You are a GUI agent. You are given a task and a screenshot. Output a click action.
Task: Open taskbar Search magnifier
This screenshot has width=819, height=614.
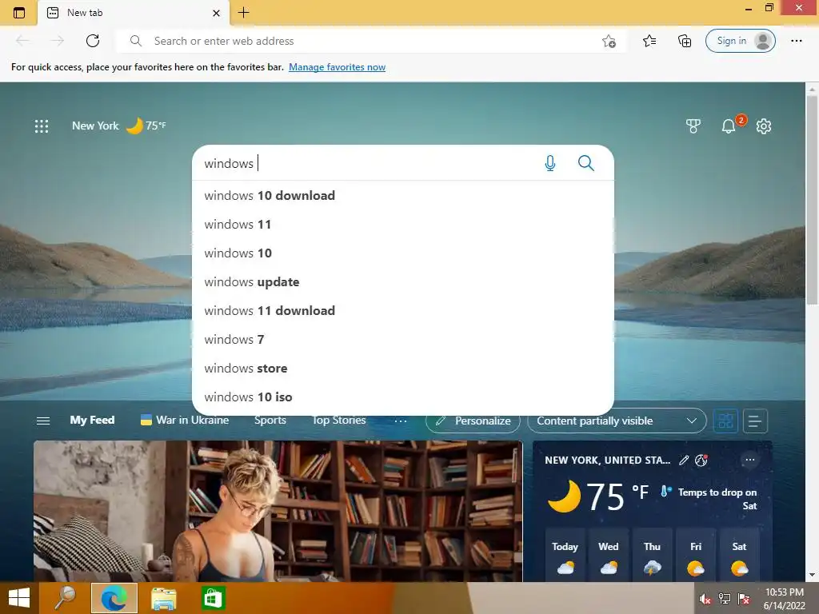point(66,598)
